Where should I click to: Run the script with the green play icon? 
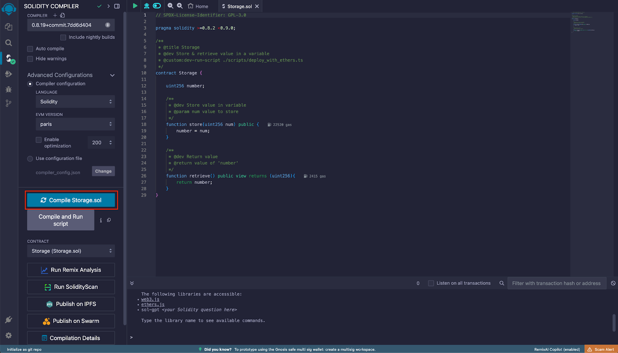coord(135,6)
